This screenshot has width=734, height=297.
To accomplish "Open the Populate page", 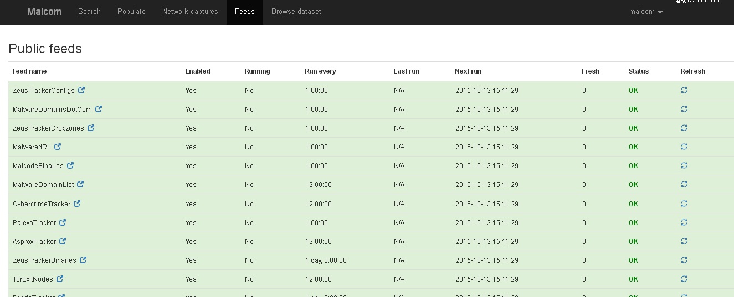I will click(x=131, y=12).
